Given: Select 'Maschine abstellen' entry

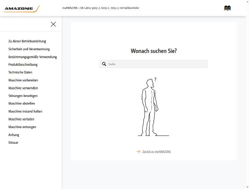Looking at the screenshot, I should 21,103.
